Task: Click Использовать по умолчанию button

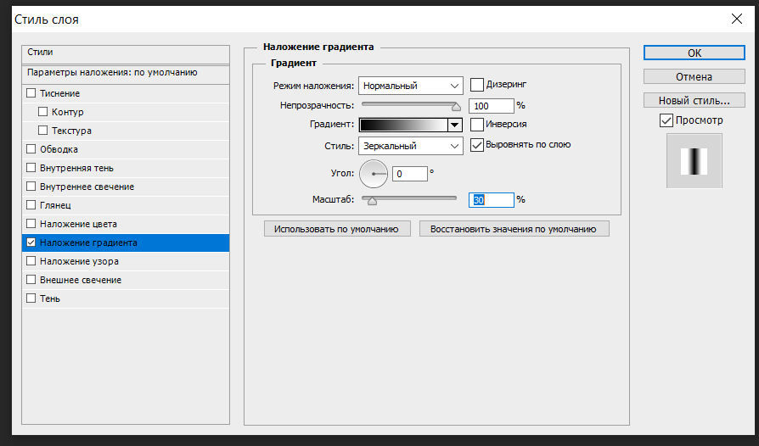Action: (337, 229)
